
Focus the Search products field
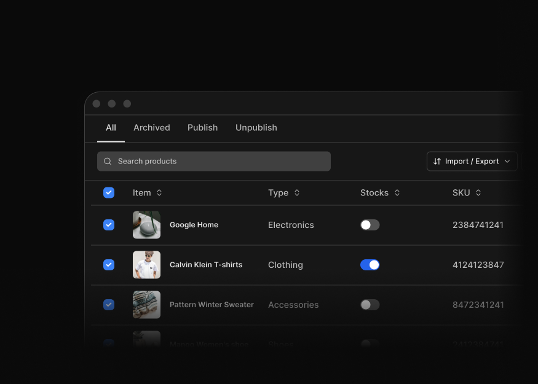click(x=214, y=161)
